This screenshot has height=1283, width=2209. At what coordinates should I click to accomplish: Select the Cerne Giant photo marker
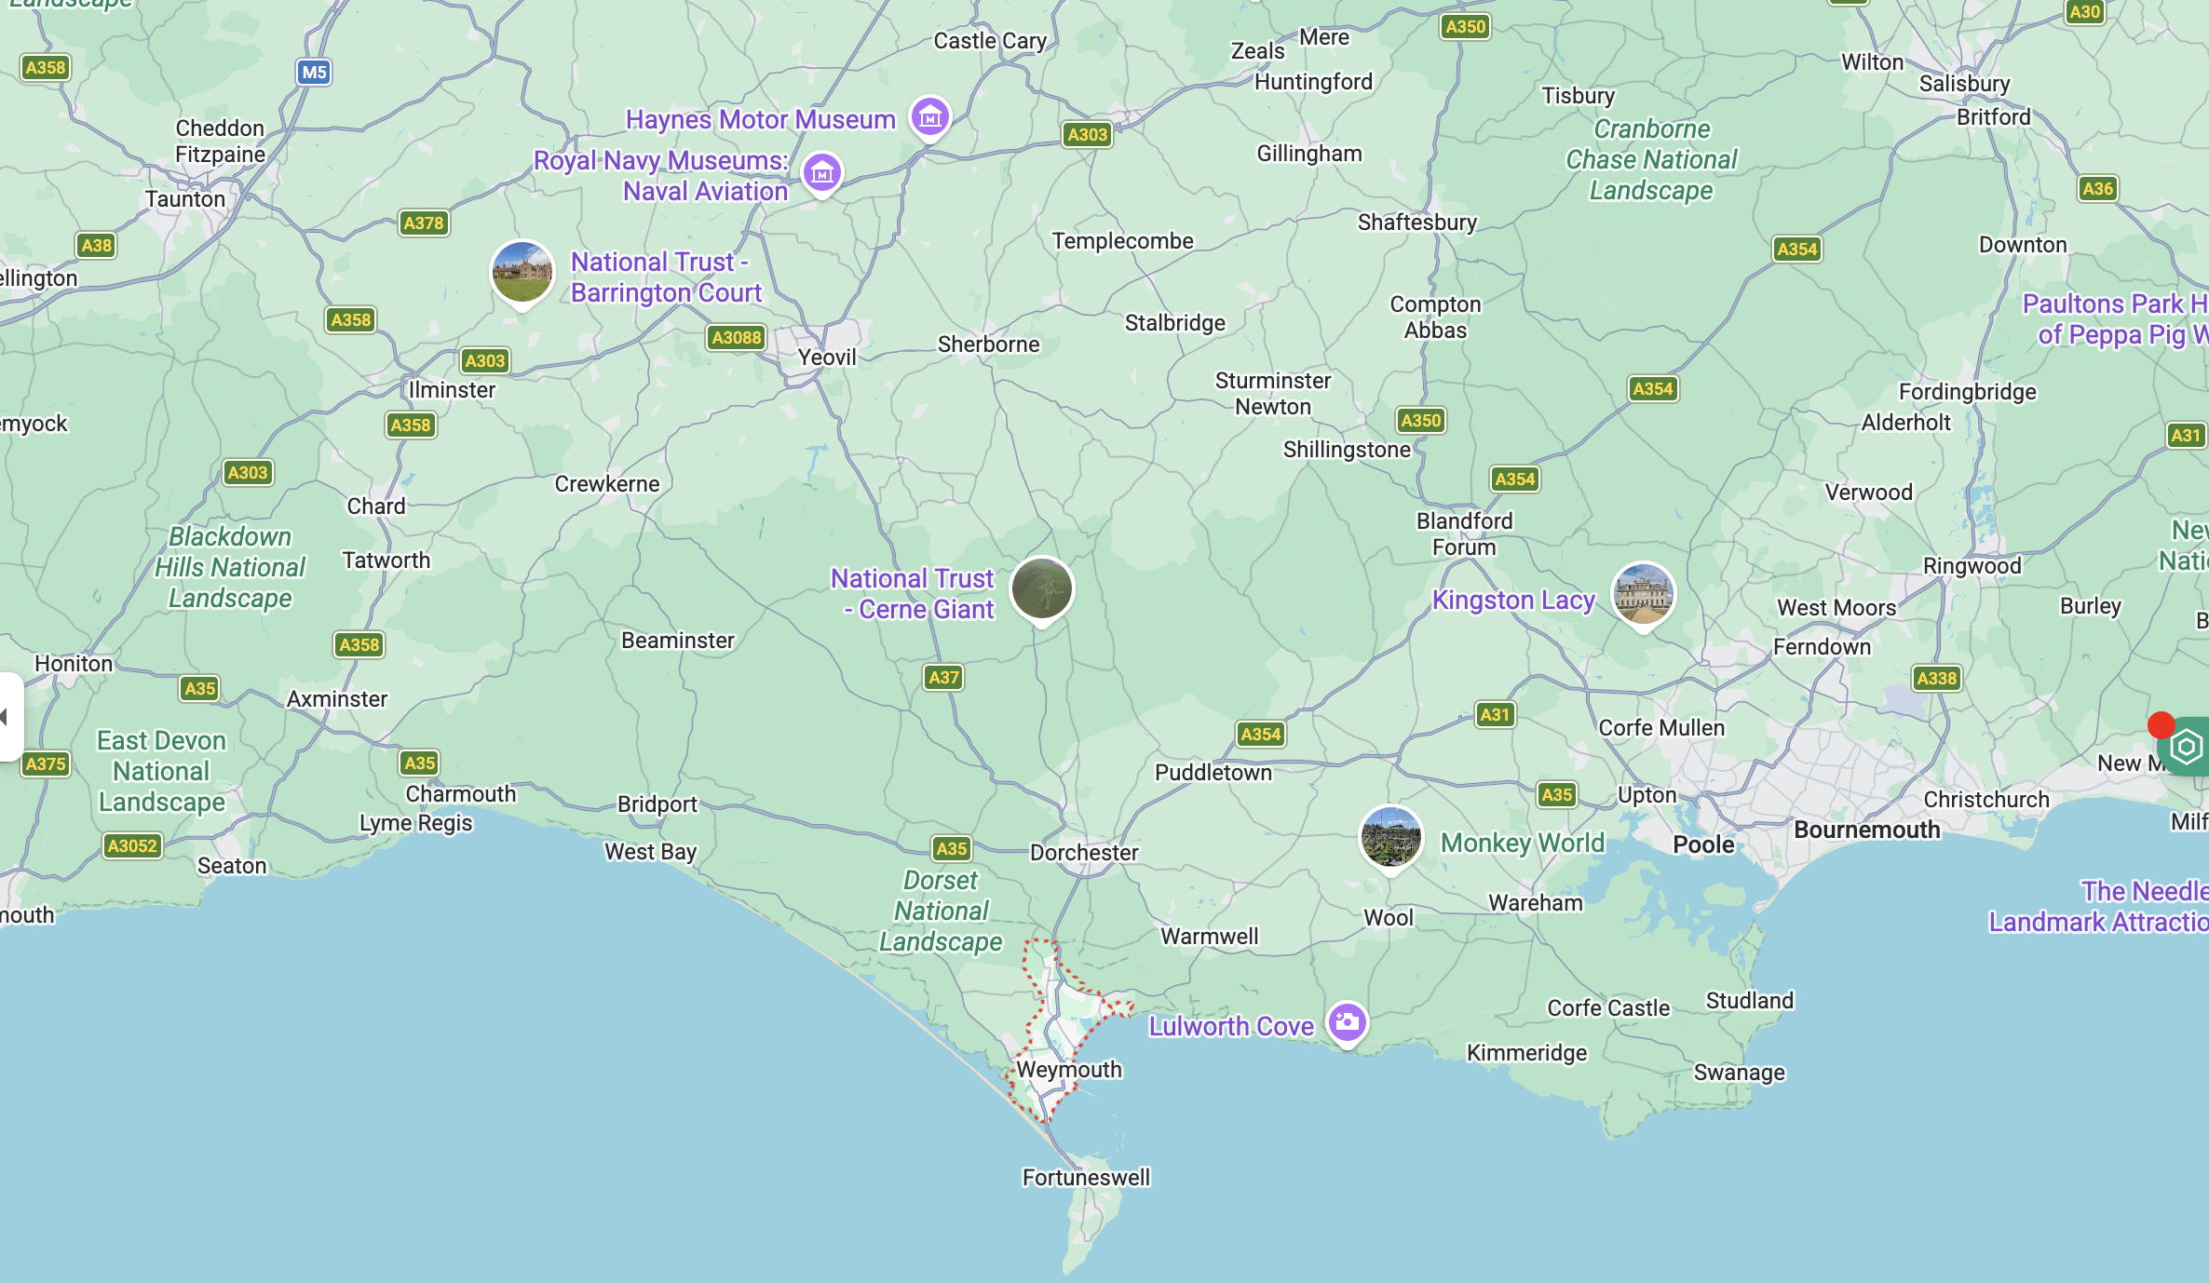pos(1042,589)
